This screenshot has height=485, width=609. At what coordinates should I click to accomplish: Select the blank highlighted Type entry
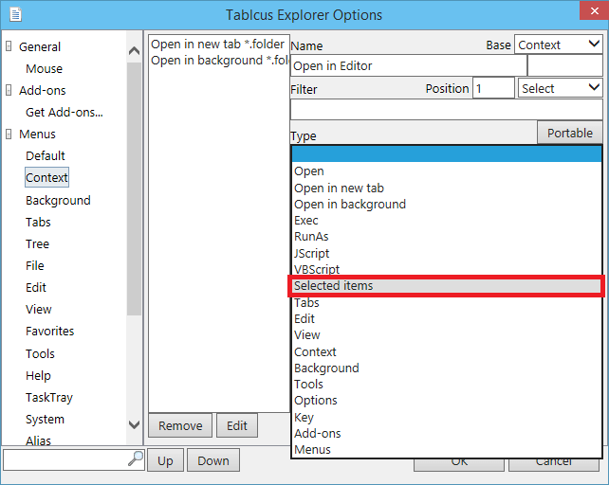(447, 154)
